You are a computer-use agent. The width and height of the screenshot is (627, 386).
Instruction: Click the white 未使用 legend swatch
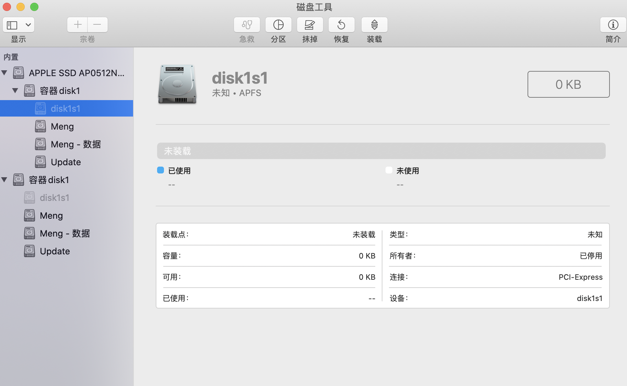coord(389,170)
